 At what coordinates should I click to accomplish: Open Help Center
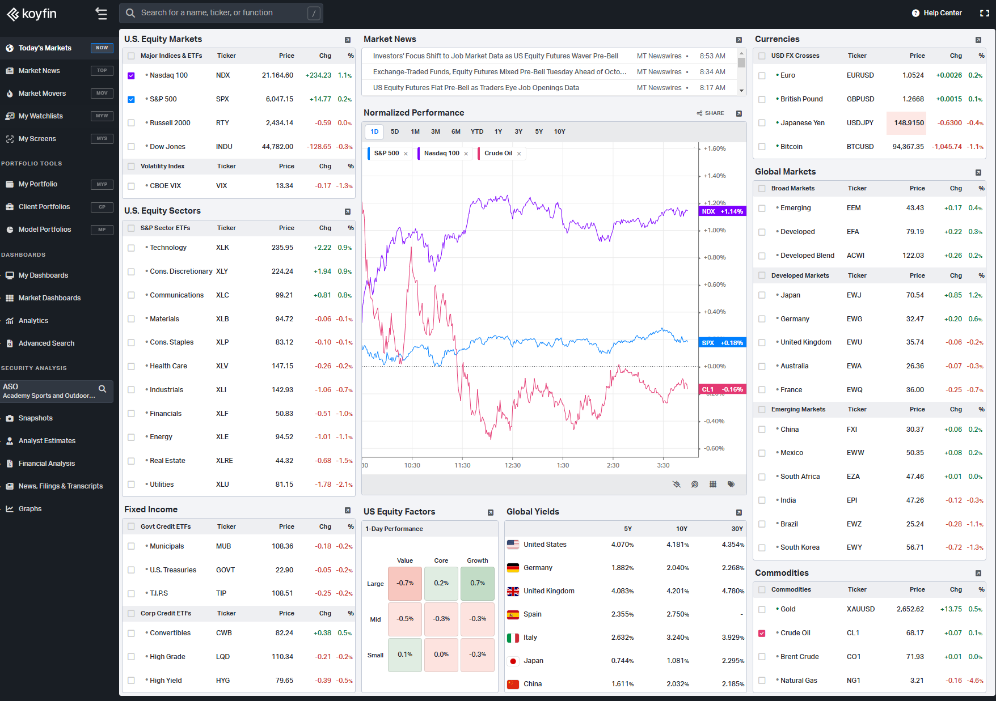click(x=936, y=13)
